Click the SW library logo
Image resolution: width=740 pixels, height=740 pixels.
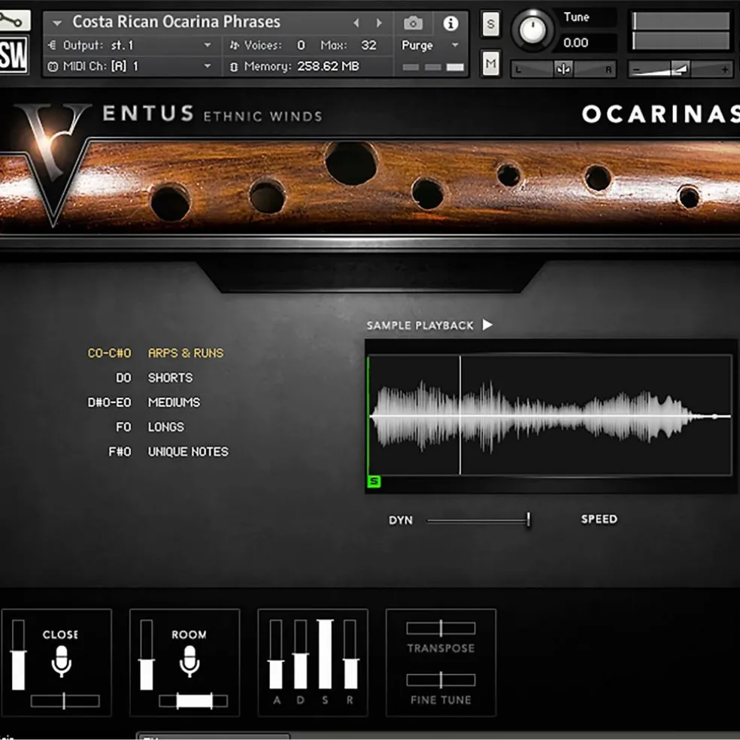pyautogui.click(x=14, y=55)
